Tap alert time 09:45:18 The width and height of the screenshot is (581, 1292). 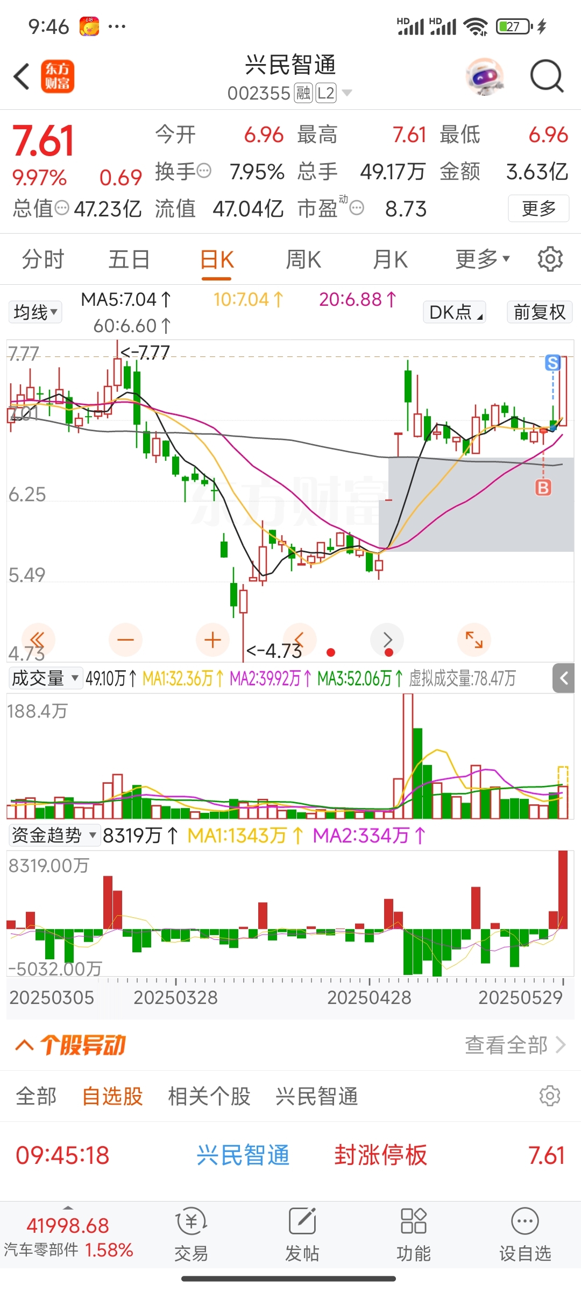tap(62, 1156)
